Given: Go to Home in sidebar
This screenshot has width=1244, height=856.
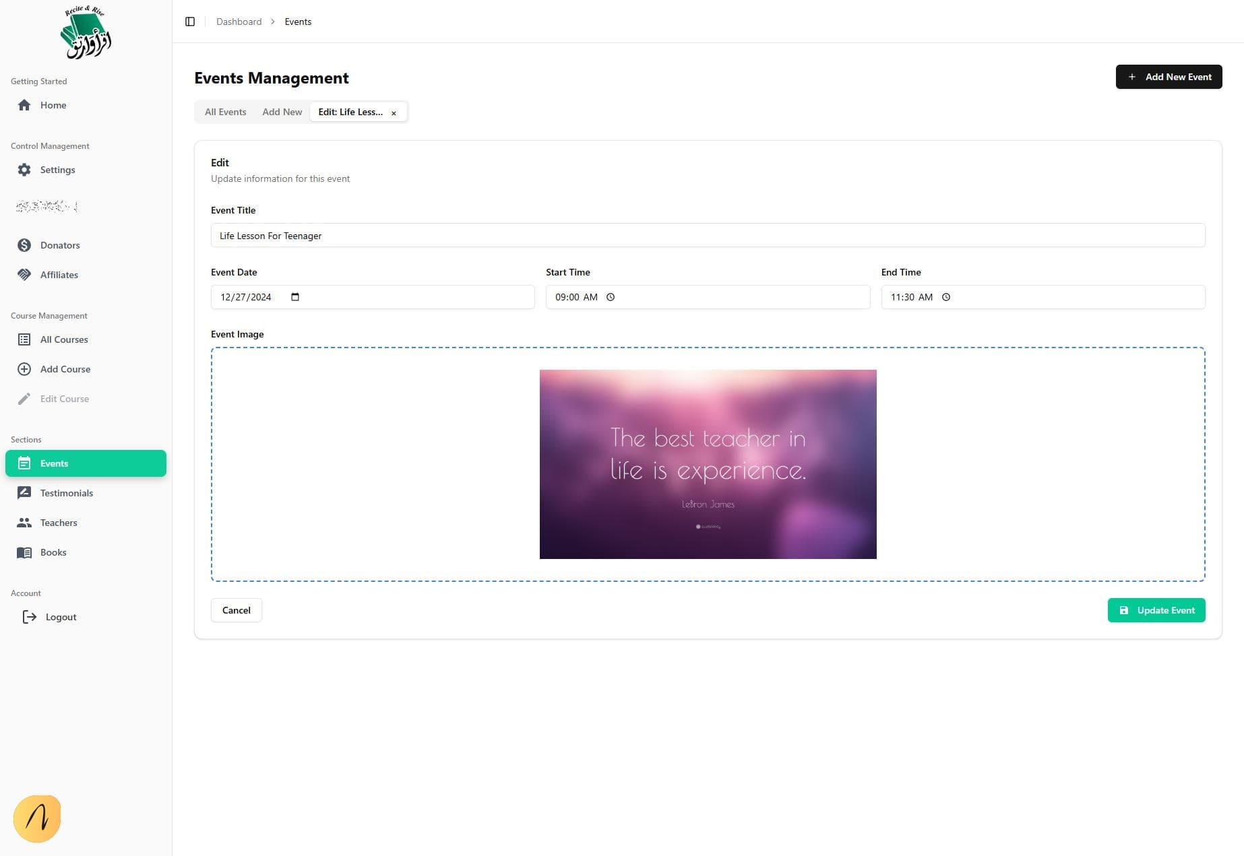Looking at the screenshot, I should tap(86, 105).
